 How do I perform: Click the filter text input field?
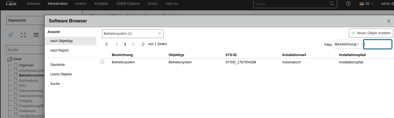pyautogui.click(x=377, y=44)
